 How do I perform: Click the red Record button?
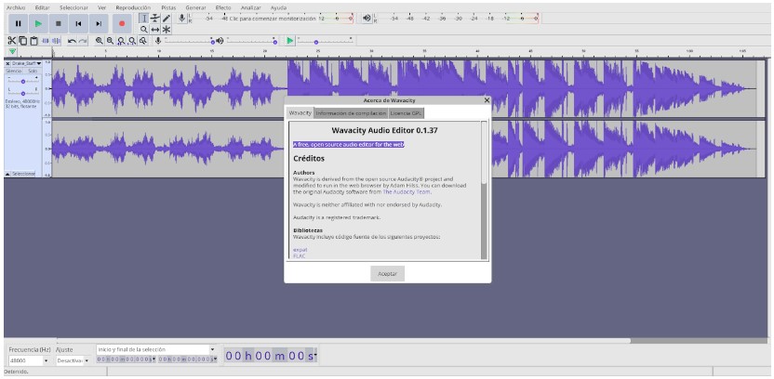[121, 22]
